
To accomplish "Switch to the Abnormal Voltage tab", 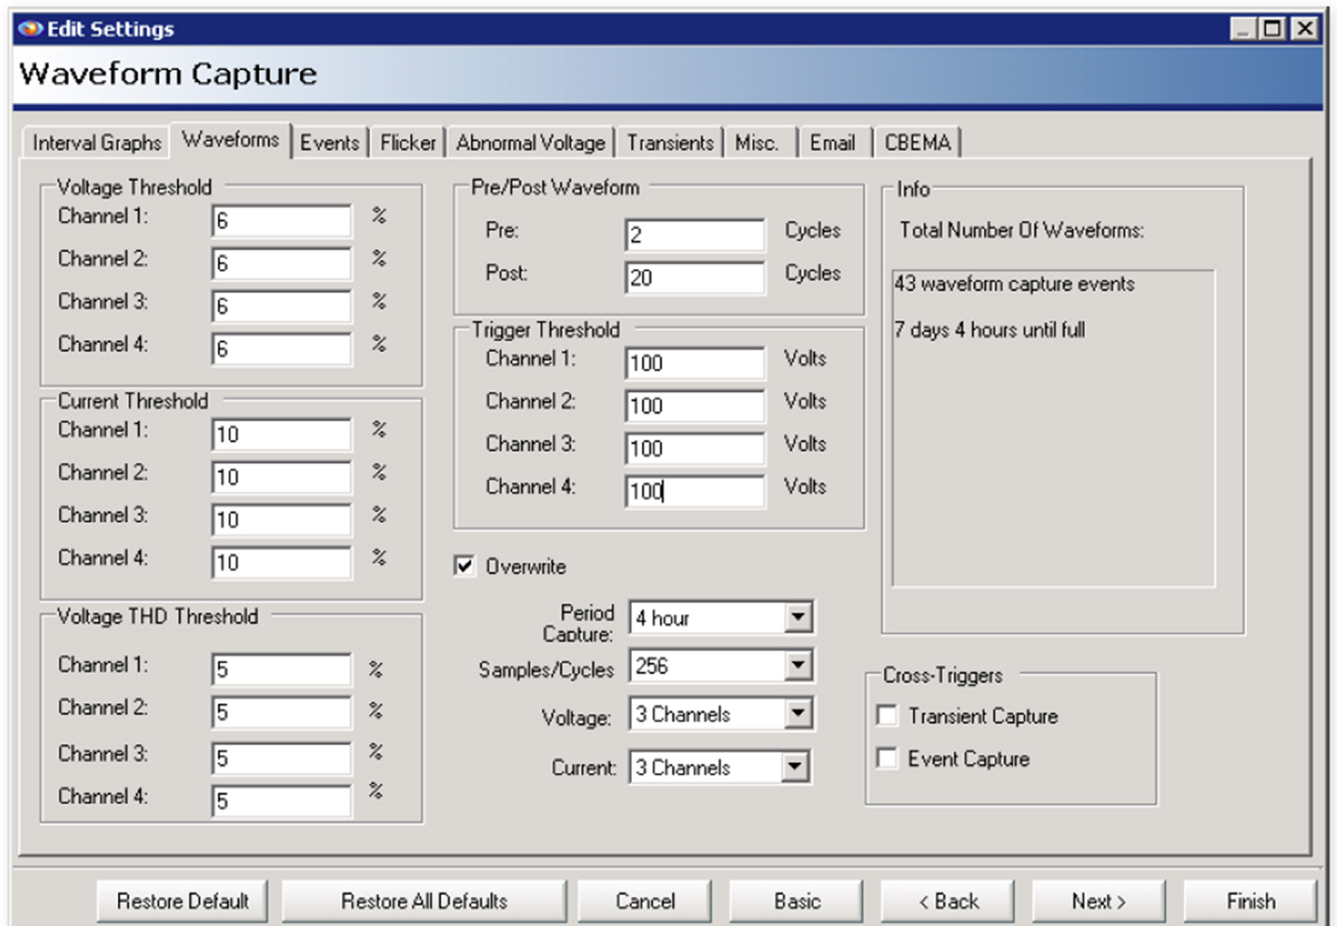I will (x=531, y=142).
